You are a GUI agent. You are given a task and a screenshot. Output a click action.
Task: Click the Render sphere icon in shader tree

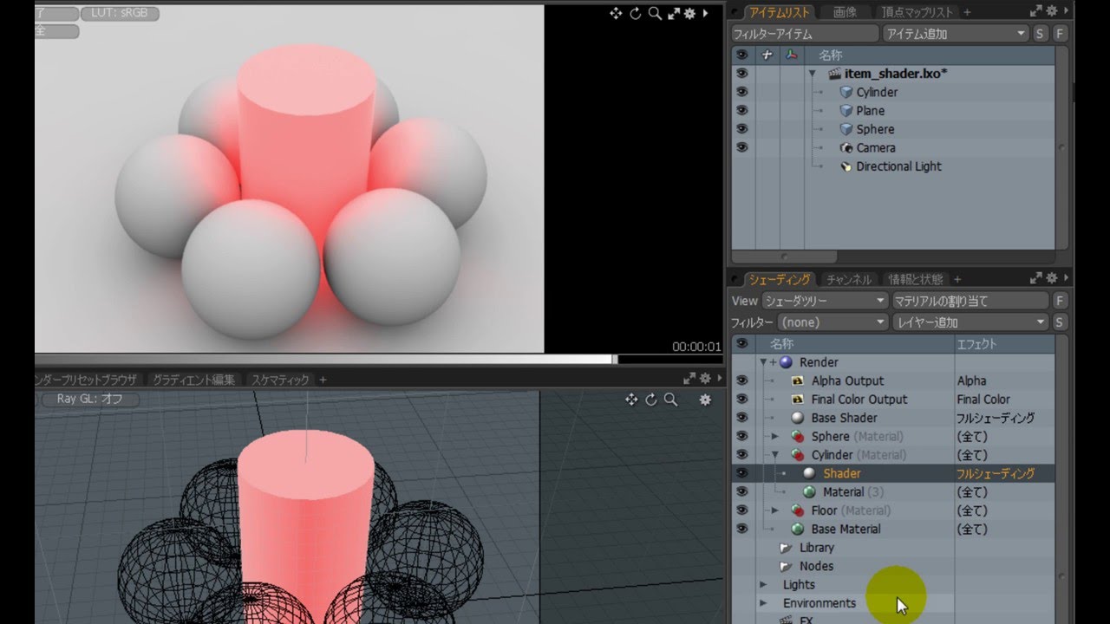point(787,362)
